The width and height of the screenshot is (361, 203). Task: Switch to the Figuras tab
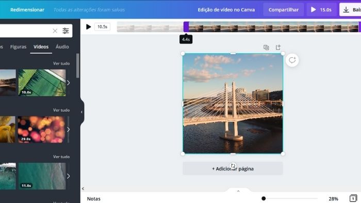coord(18,47)
